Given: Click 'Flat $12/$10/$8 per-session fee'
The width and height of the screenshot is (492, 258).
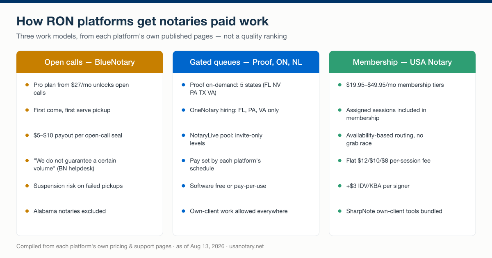Looking at the screenshot, I should click(x=388, y=161).
